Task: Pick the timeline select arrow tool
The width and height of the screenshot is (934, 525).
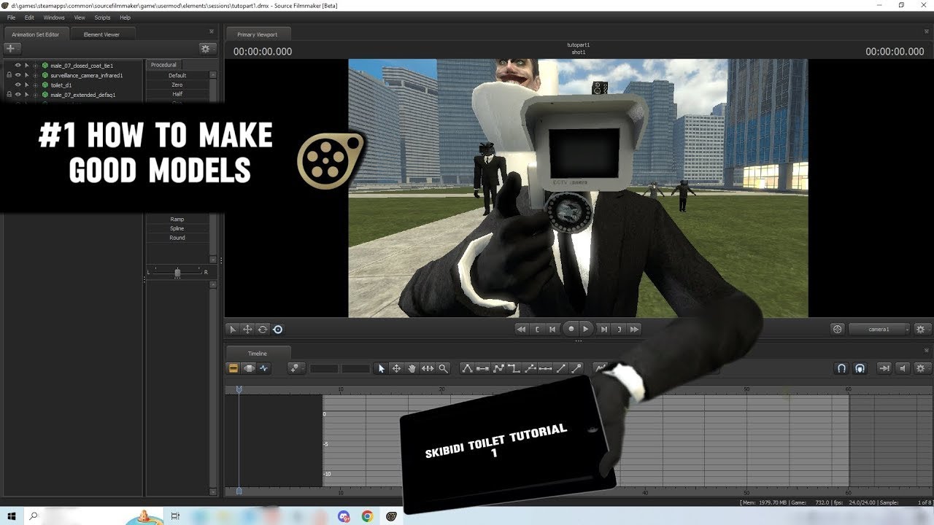Action: click(381, 369)
